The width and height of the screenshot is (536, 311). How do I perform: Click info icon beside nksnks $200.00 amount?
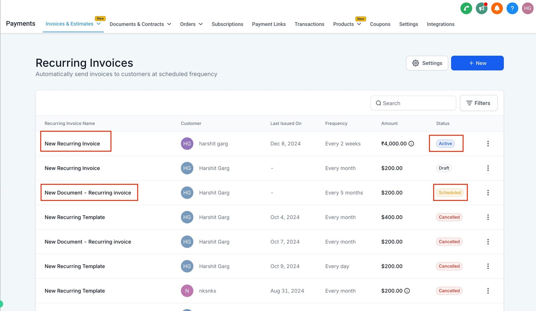407,291
